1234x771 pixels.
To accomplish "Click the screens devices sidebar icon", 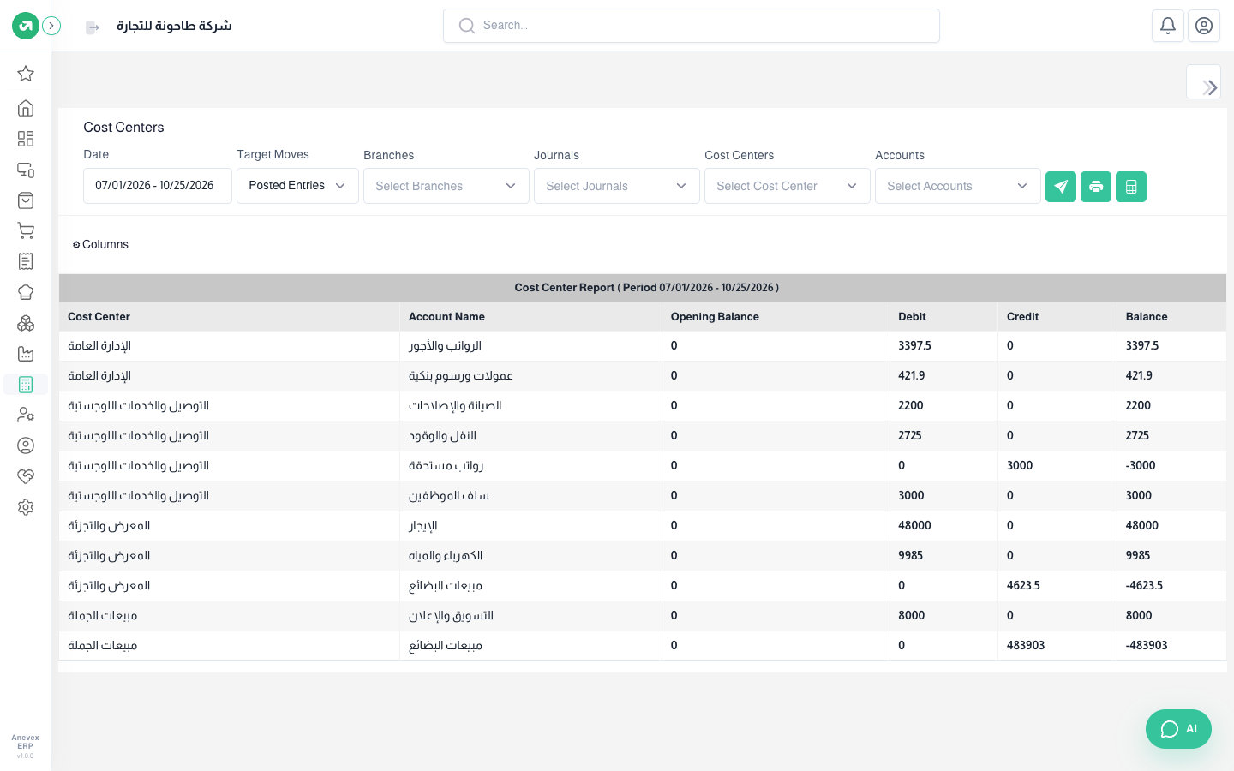I will coord(26,170).
